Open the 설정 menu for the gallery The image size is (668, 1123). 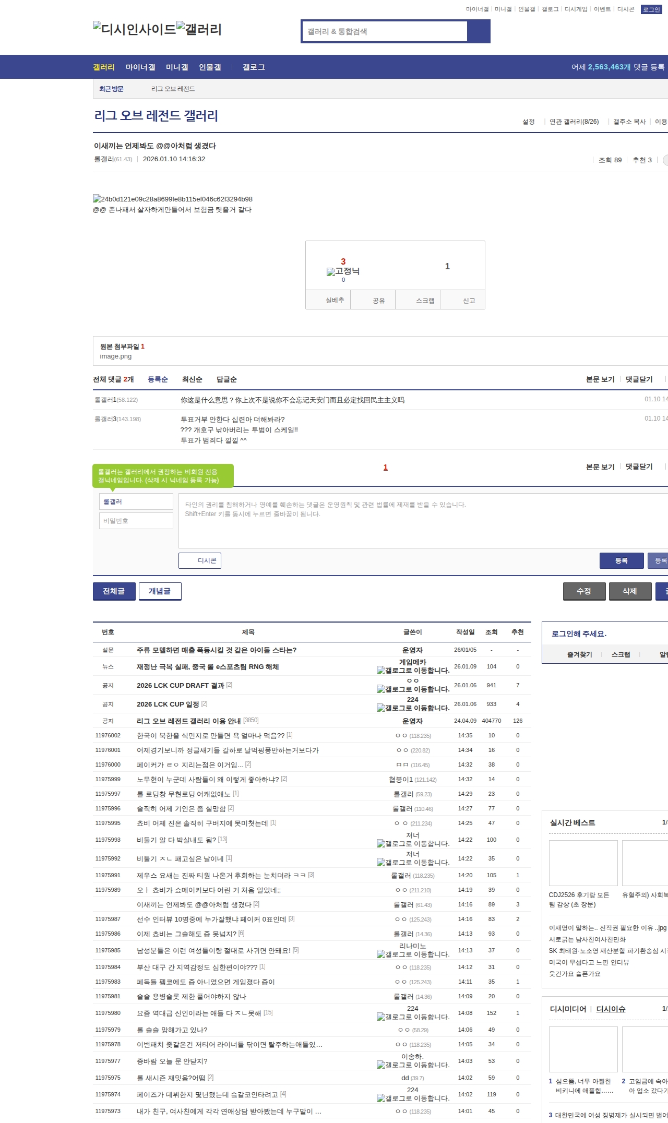click(528, 122)
